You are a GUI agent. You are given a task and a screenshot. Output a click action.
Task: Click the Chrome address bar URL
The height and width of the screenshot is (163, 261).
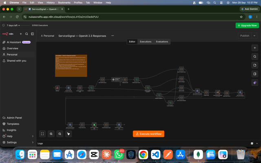[x=64, y=17]
